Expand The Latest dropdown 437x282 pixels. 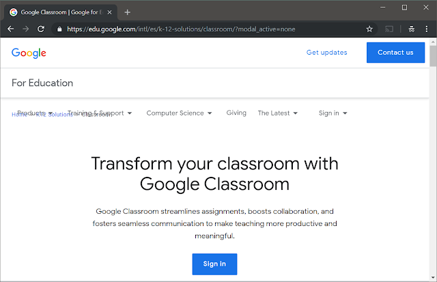[x=278, y=113]
